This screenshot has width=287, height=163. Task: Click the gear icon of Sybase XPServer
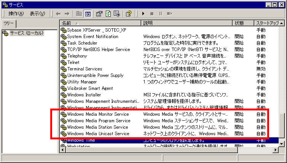tap(63, 30)
